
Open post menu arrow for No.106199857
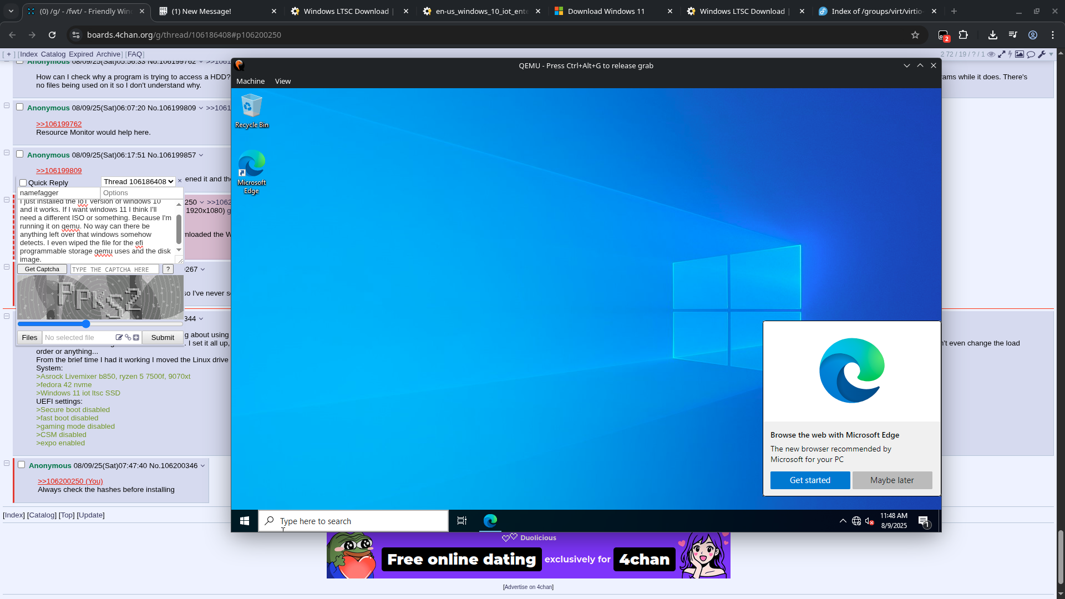pyautogui.click(x=201, y=155)
